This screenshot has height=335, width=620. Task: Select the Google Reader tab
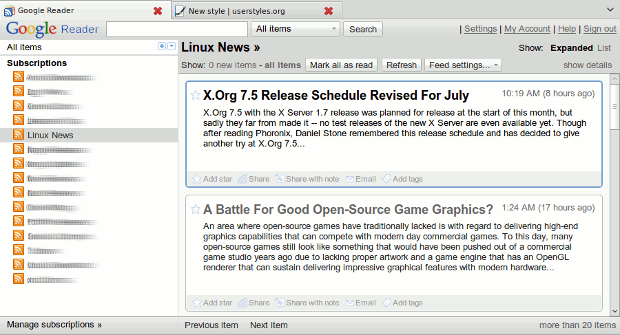(85, 10)
